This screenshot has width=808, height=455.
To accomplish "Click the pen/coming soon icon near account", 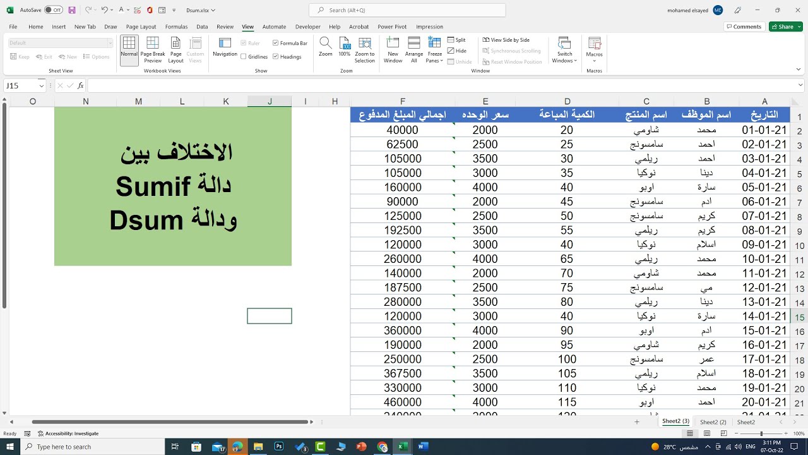I will click(738, 10).
